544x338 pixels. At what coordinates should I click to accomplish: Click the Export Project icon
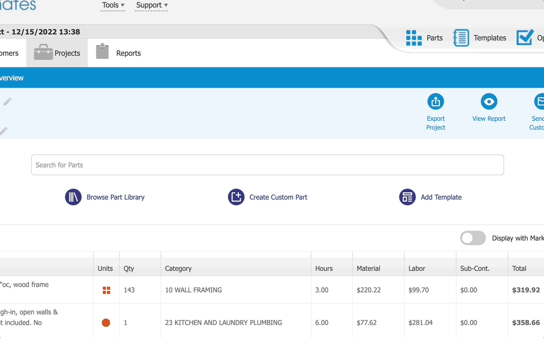436,102
